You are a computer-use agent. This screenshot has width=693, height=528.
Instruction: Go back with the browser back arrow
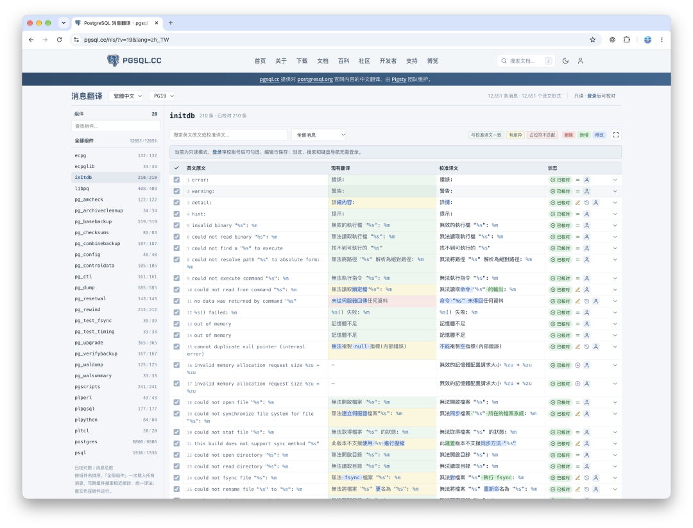(x=31, y=40)
